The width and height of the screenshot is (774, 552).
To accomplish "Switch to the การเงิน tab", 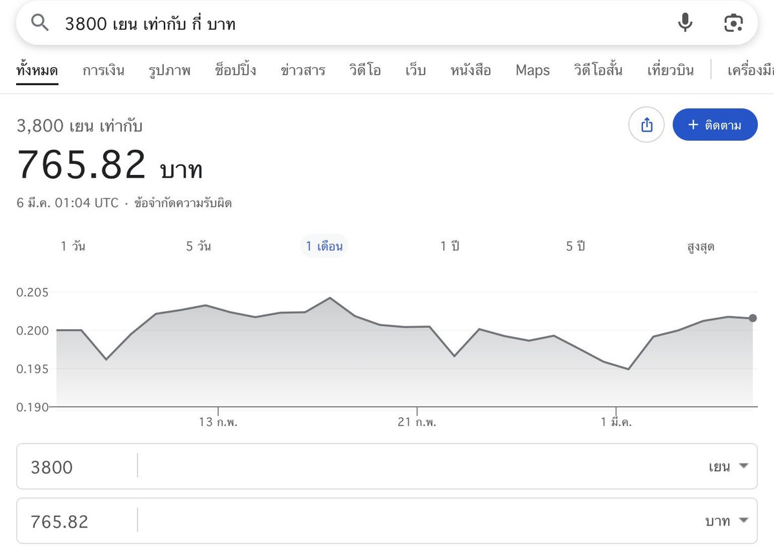I will tap(103, 70).
